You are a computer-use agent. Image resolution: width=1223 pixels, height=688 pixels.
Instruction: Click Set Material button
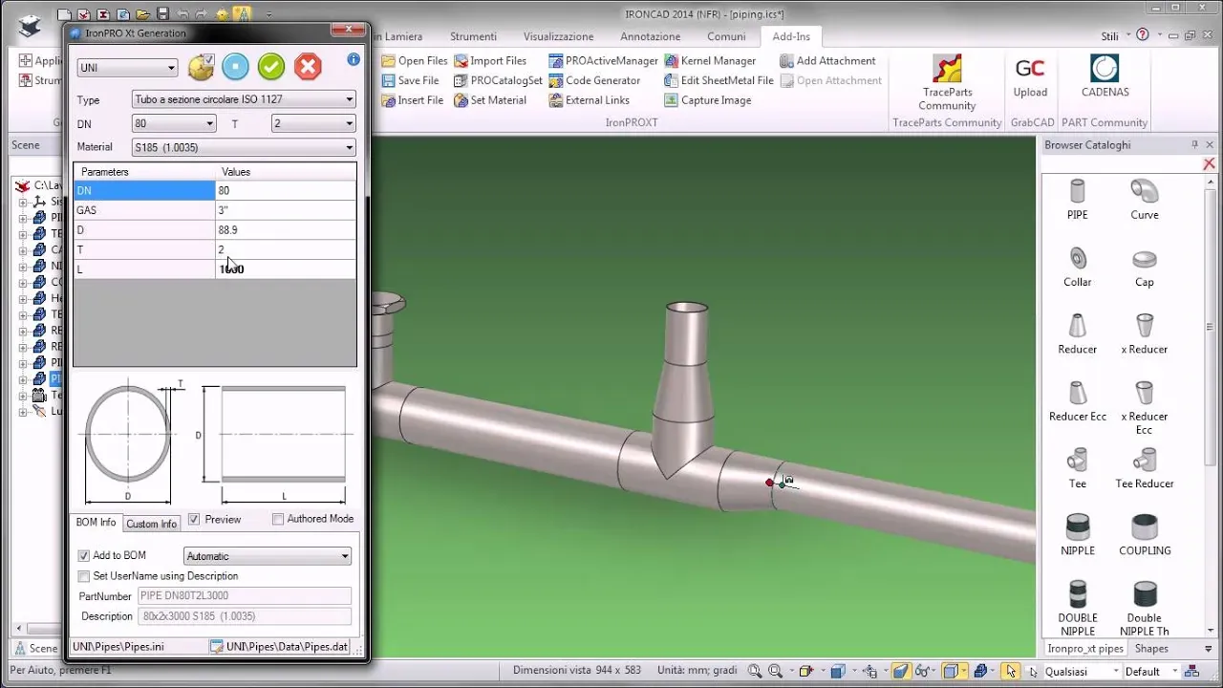490,100
